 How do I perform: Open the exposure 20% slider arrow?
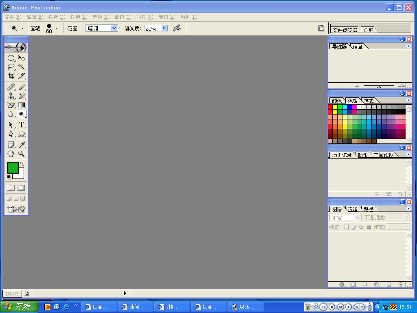(165, 28)
